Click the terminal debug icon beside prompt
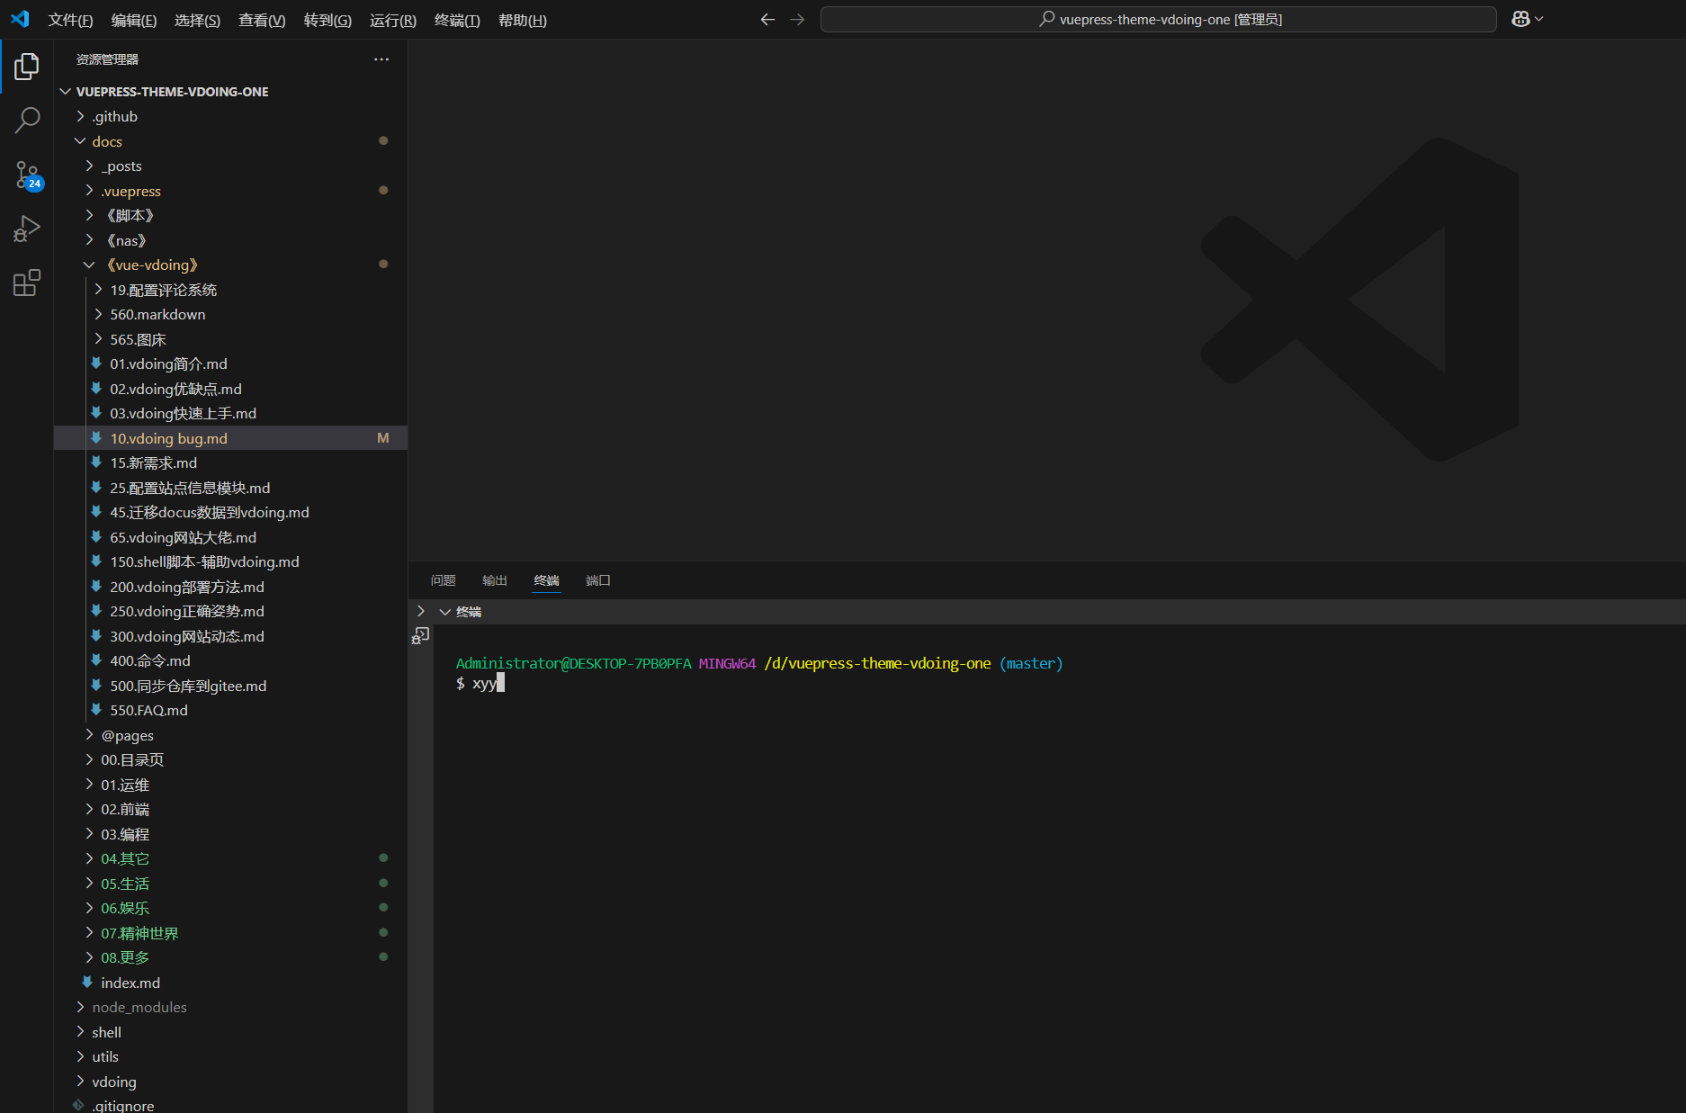Screen dimensions: 1686x1113 [420, 636]
